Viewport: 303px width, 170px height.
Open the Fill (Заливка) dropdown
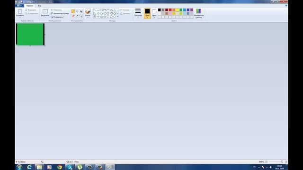pos(125,14)
